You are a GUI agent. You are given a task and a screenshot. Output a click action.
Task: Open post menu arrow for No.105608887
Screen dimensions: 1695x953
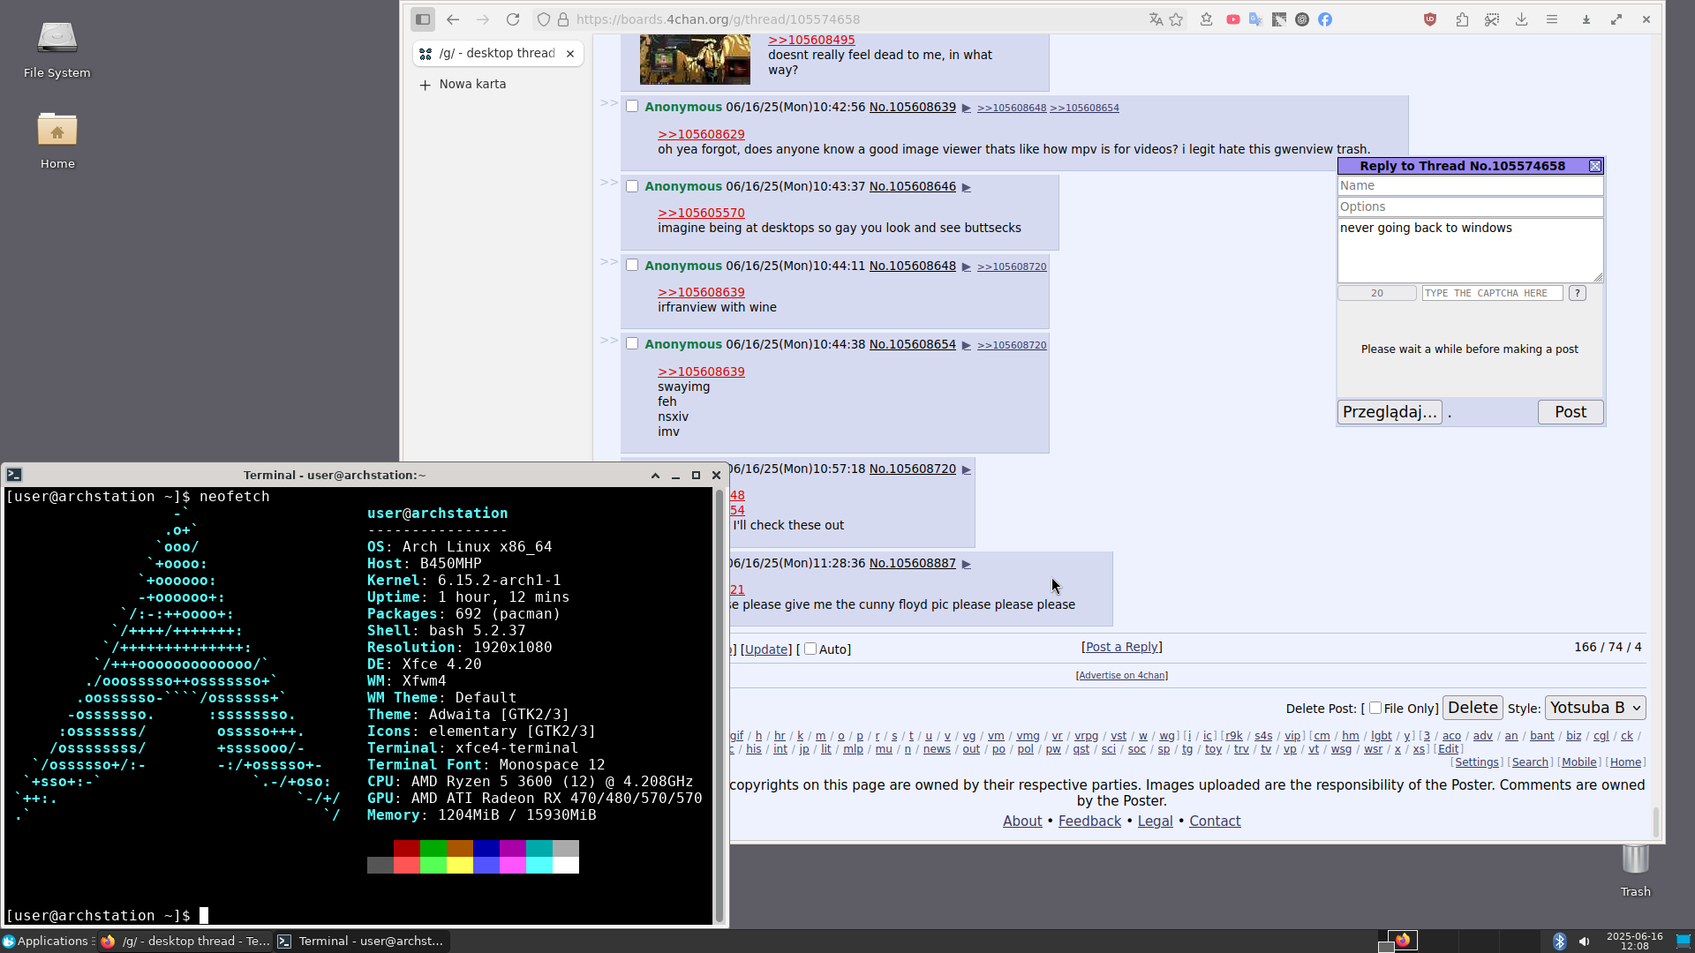(x=967, y=564)
